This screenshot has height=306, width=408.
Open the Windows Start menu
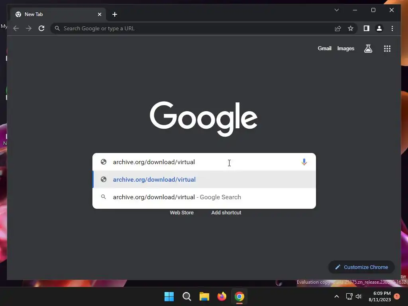coord(169,296)
